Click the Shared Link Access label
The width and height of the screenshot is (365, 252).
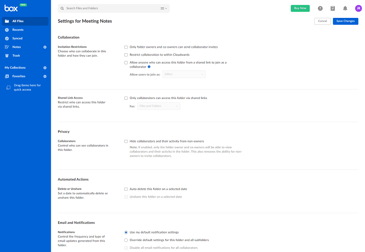(70, 98)
